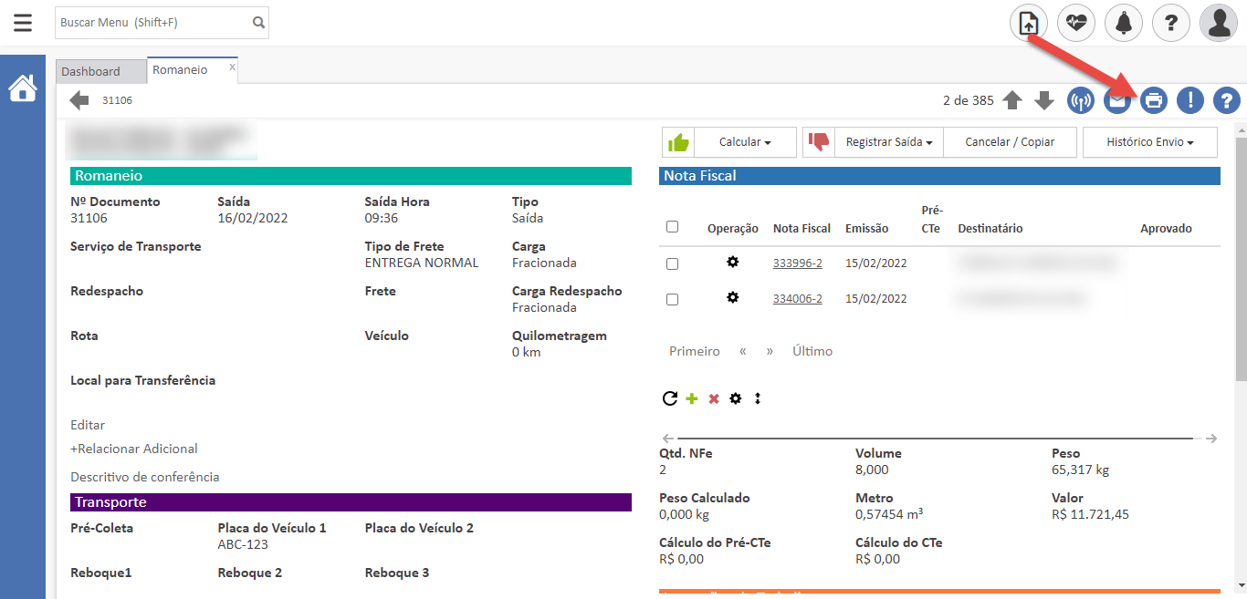Go to home via house icon

coord(23,88)
